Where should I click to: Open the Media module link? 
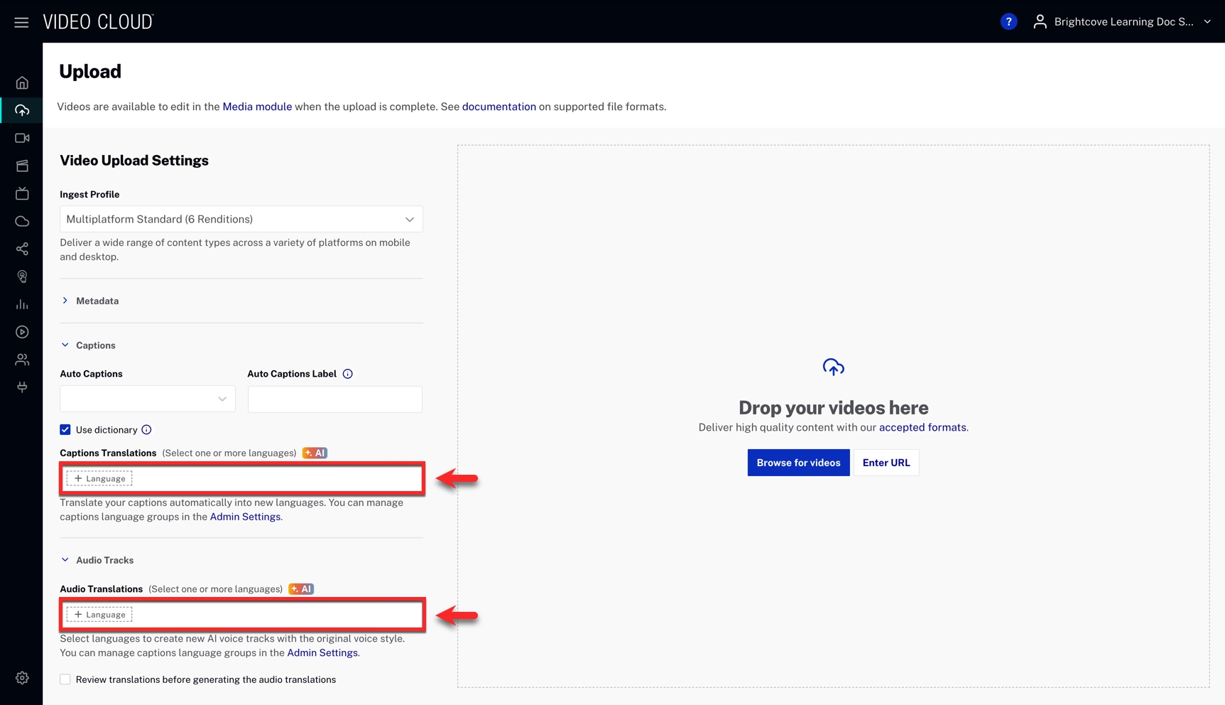coord(257,107)
